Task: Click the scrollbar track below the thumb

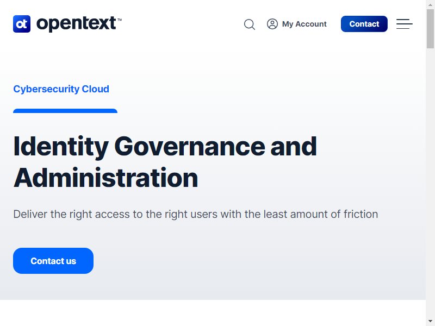Action: coord(430,183)
